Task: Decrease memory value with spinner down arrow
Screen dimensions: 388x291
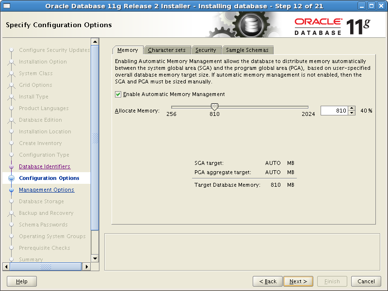Action: [x=352, y=113]
